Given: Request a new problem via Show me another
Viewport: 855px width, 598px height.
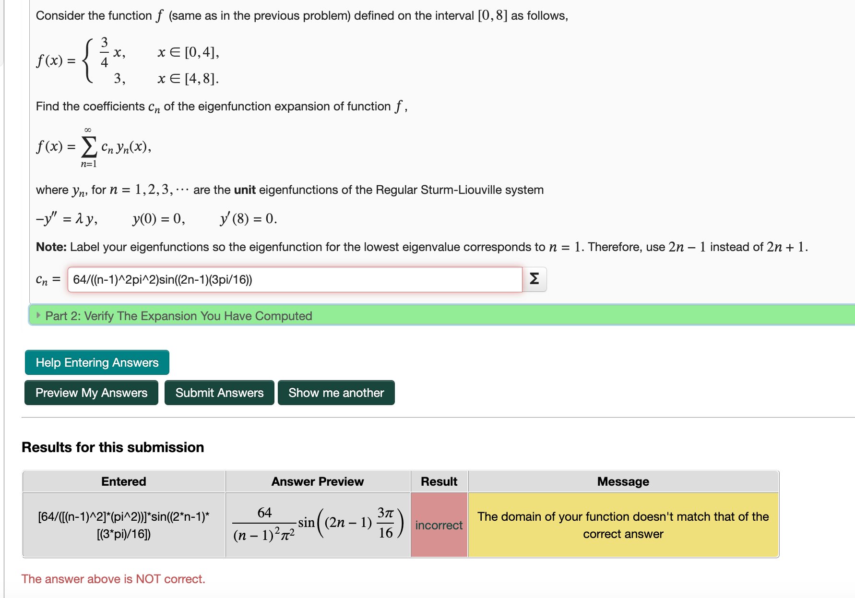Looking at the screenshot, I should click(336, 393).
